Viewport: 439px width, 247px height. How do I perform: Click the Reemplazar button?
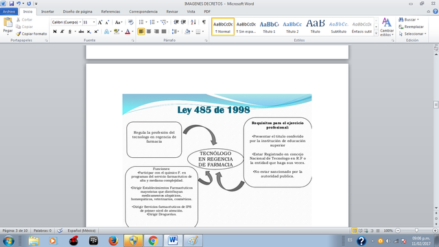[x=411, y=27]
